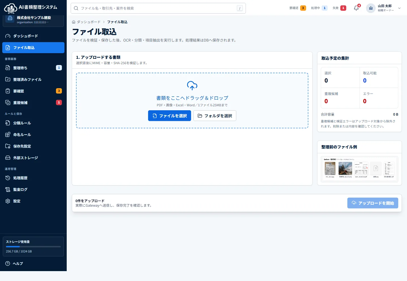407x281 pixels.
Task: Open ヘルプ at sidebar bottom
Action: 33,263
